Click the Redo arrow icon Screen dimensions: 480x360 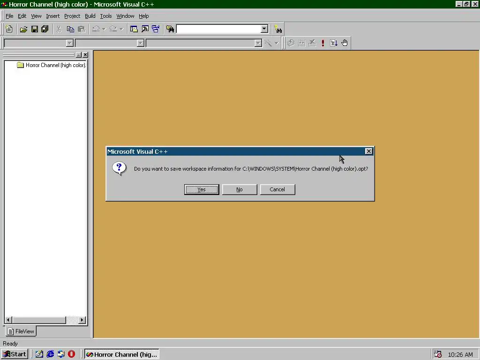tap(113, 29)
